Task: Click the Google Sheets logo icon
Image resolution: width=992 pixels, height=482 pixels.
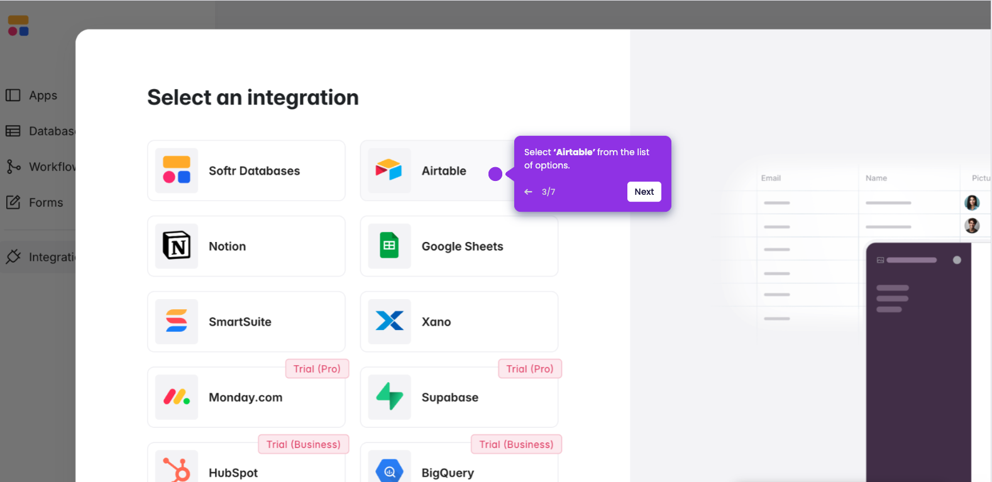Action: (389, 246)
